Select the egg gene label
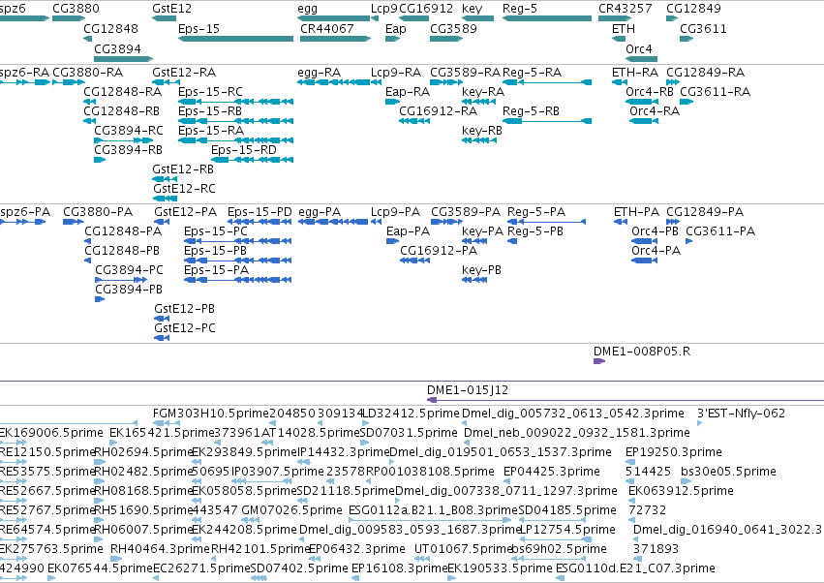824x583 pixels. point(307,10)
